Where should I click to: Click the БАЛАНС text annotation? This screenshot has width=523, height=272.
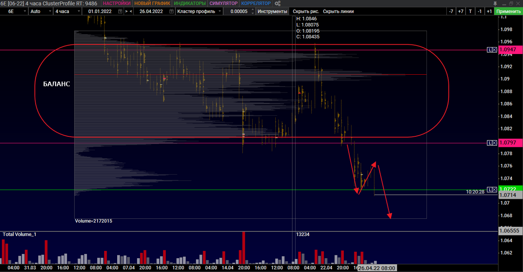[56, 84]
